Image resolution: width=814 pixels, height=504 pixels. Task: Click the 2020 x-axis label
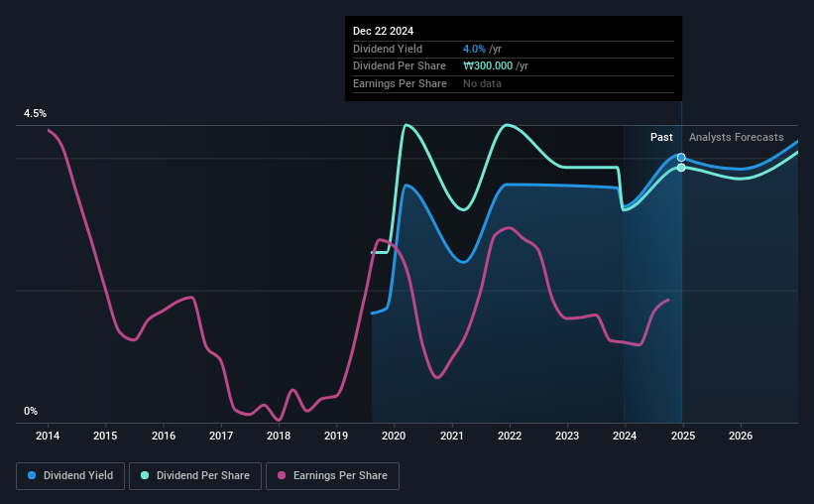coord(394,436)
